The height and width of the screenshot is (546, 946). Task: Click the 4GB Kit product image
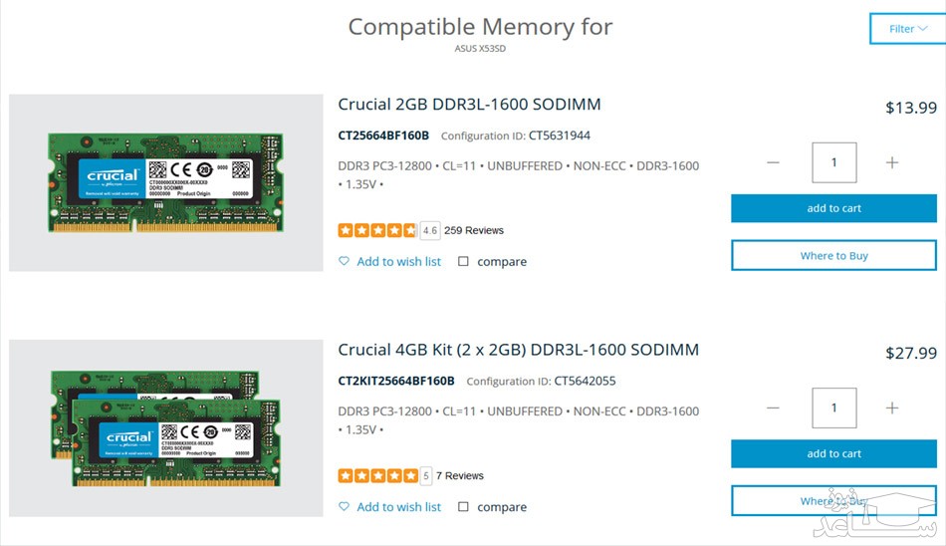(165, 428)
